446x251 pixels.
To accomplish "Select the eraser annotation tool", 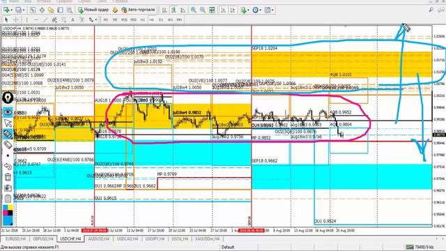I will click(x=8, y=145).
